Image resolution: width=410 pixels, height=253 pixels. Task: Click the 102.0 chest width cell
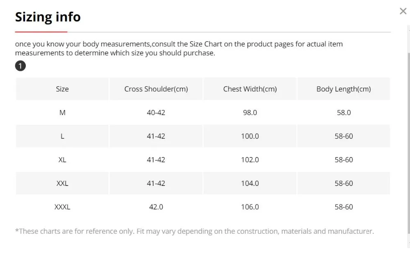pos(250,160)
